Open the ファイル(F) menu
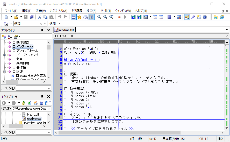The width and height of the screenshot is (230, 142). [11, 11]
